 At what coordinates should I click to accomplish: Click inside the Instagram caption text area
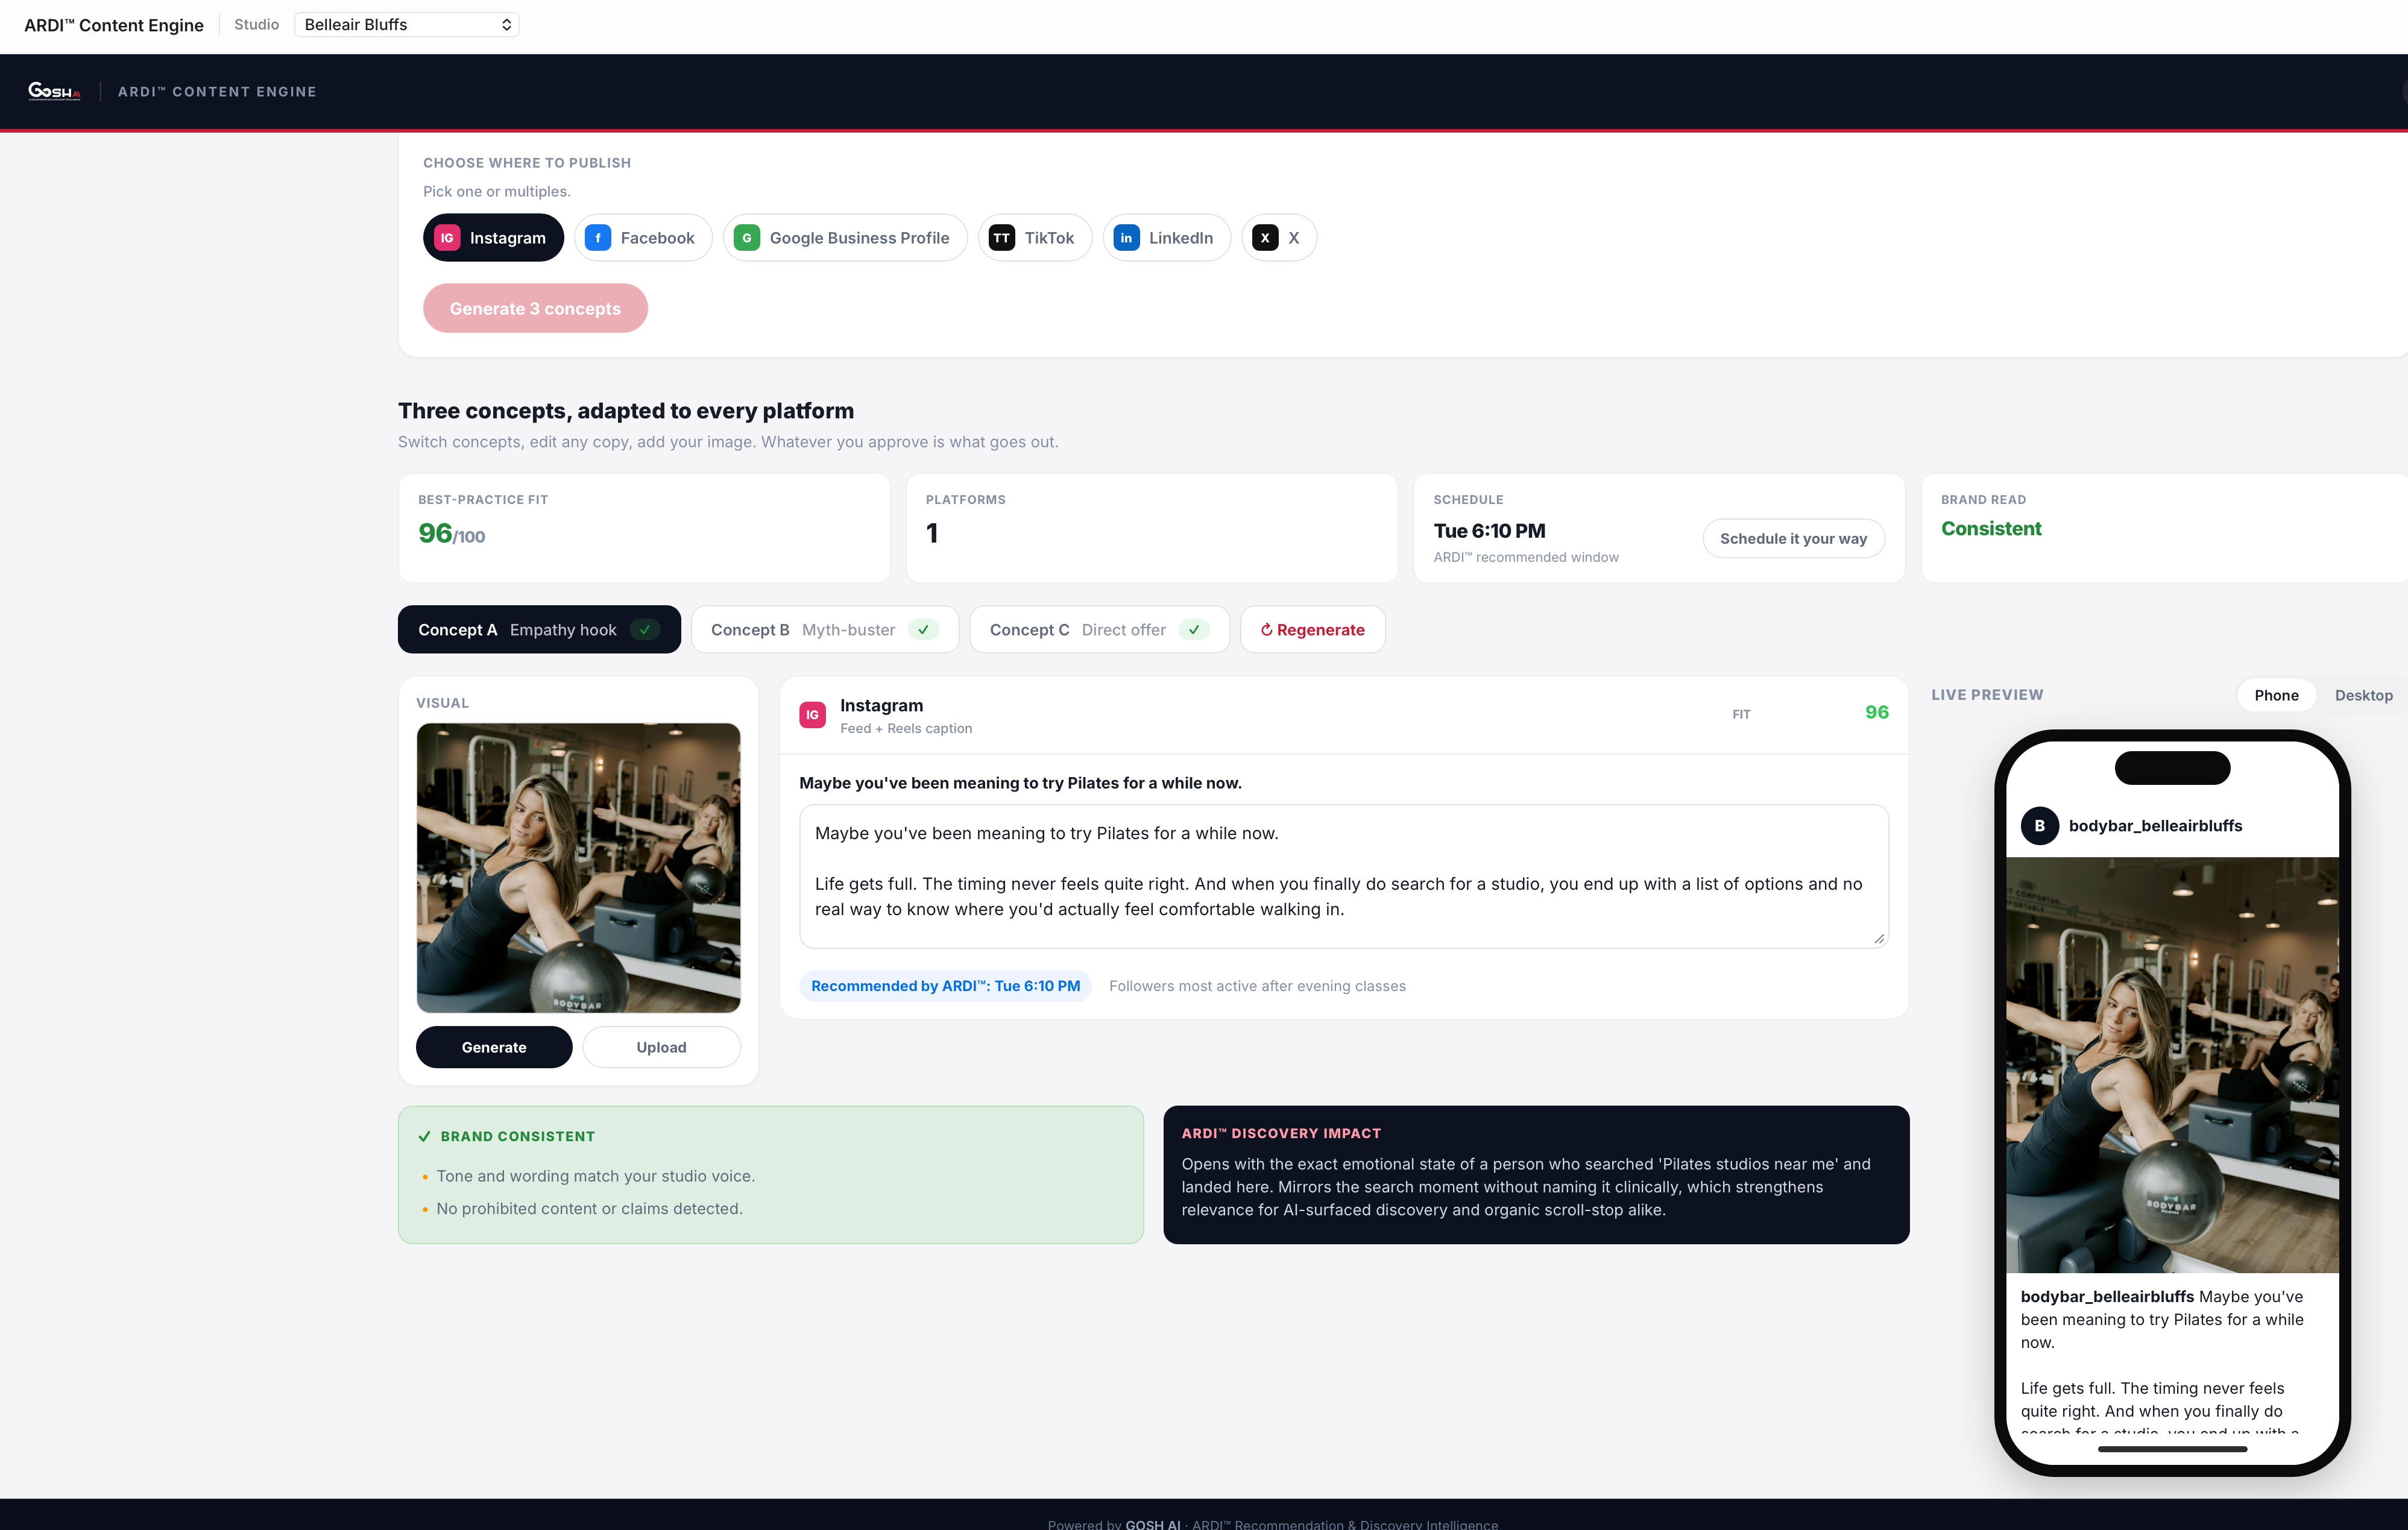pos(1343,876)
